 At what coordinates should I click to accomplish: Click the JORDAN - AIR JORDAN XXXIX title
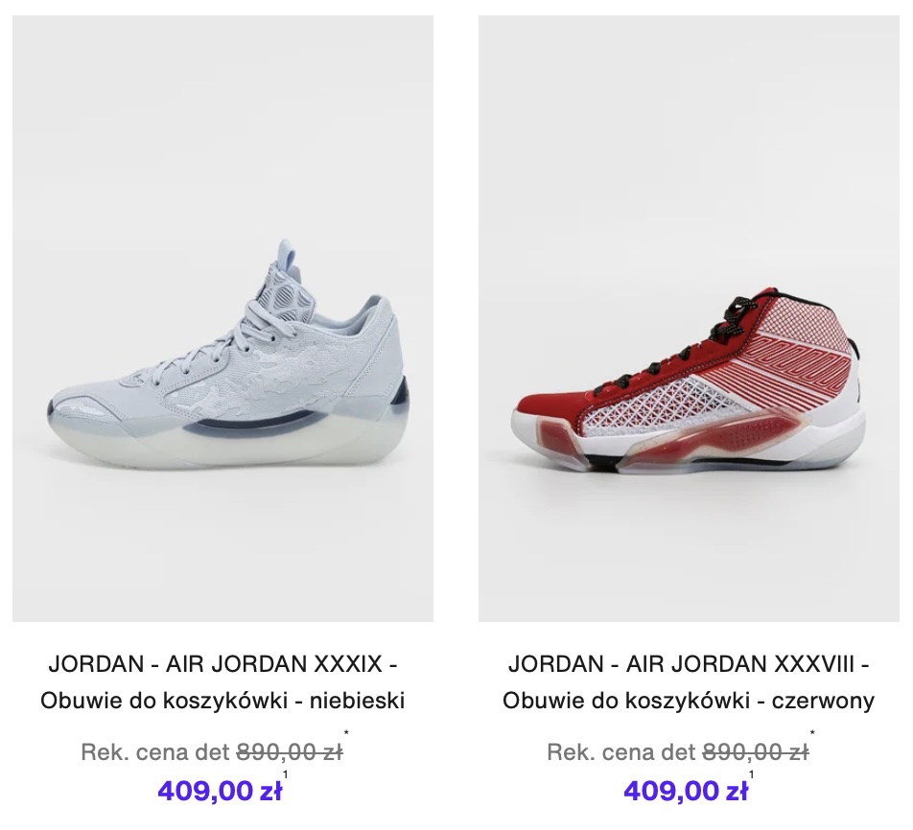(x=223, y=663)
